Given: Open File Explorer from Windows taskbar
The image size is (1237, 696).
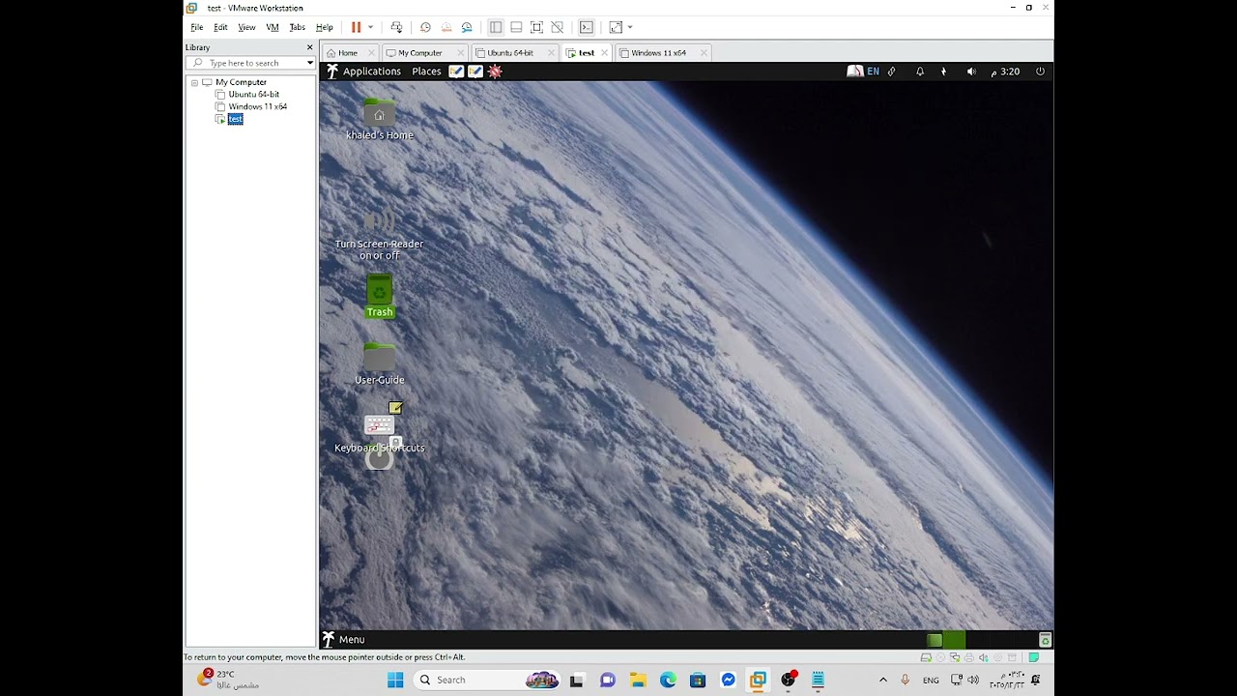Looking at the screenshot, I should click(638, 680).
